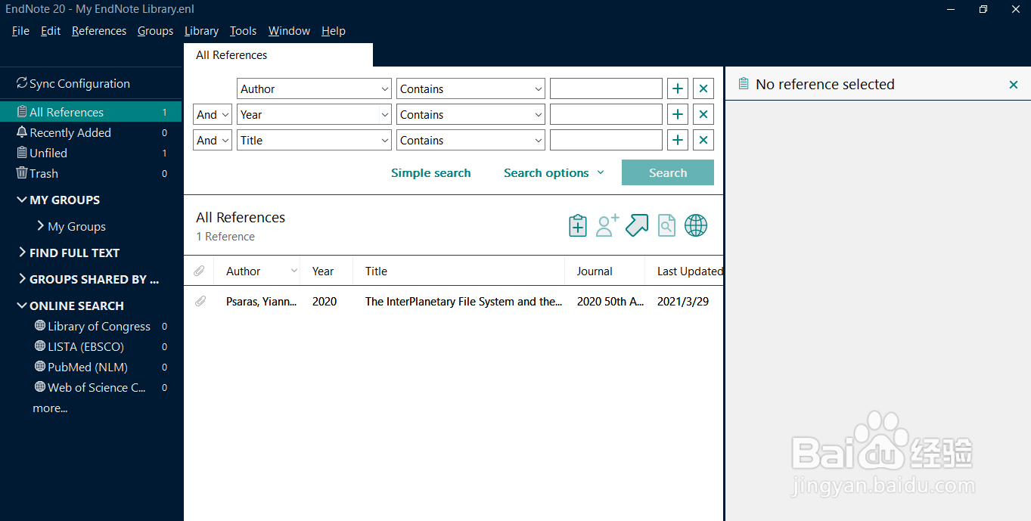
Task: Click the 2021/3/29 last updated cell
Action: (683, 301)
